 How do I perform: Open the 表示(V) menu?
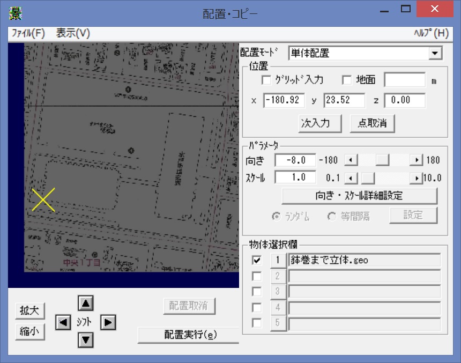coord(73,33)
